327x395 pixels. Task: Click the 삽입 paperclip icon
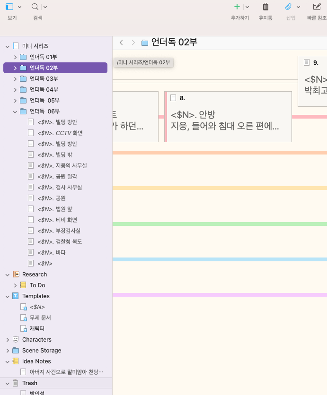(x=288, y=7)
